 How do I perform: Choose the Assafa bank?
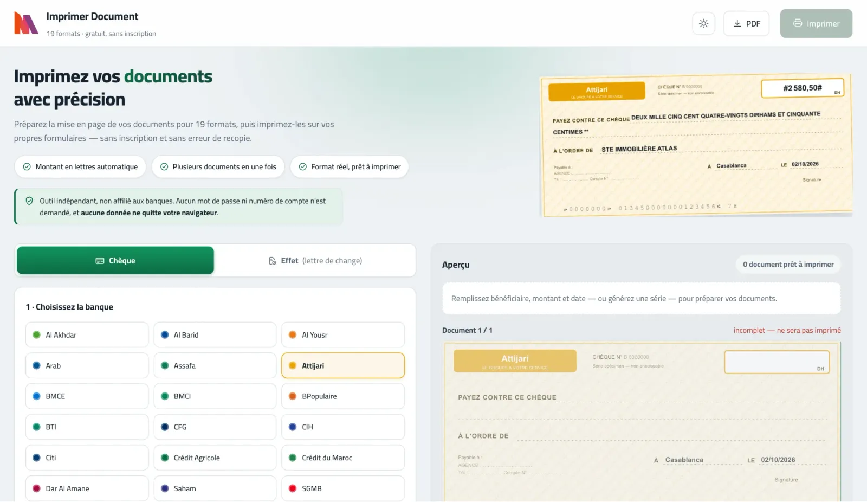tap(215, 366)
